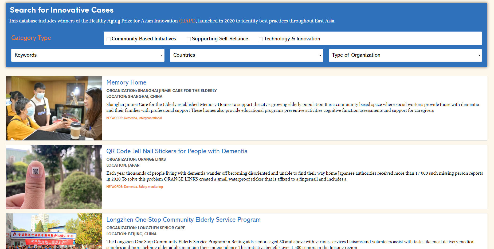Click the thumb with QR sticker image

tap(54, 177)
